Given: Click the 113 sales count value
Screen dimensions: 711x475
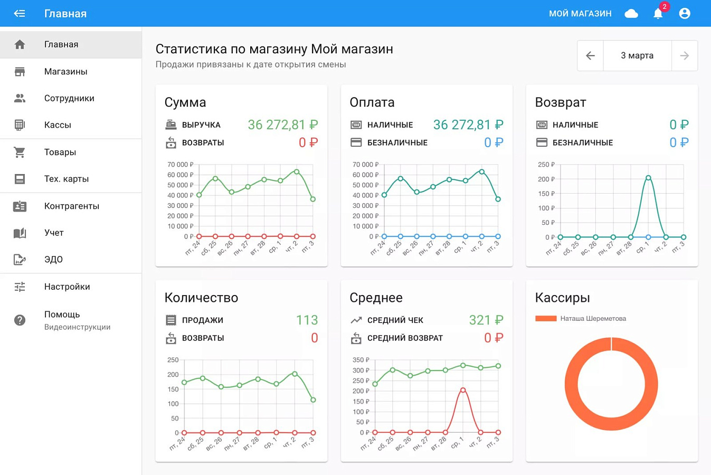Looking at the screenshot, I should pyautogui.click(x=307, y=320).
